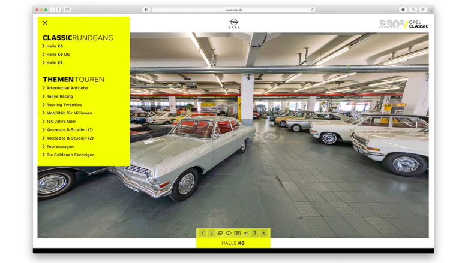468x263 pixels.
Task: Open the camera snapshot icon
Action: click(237, 233)
